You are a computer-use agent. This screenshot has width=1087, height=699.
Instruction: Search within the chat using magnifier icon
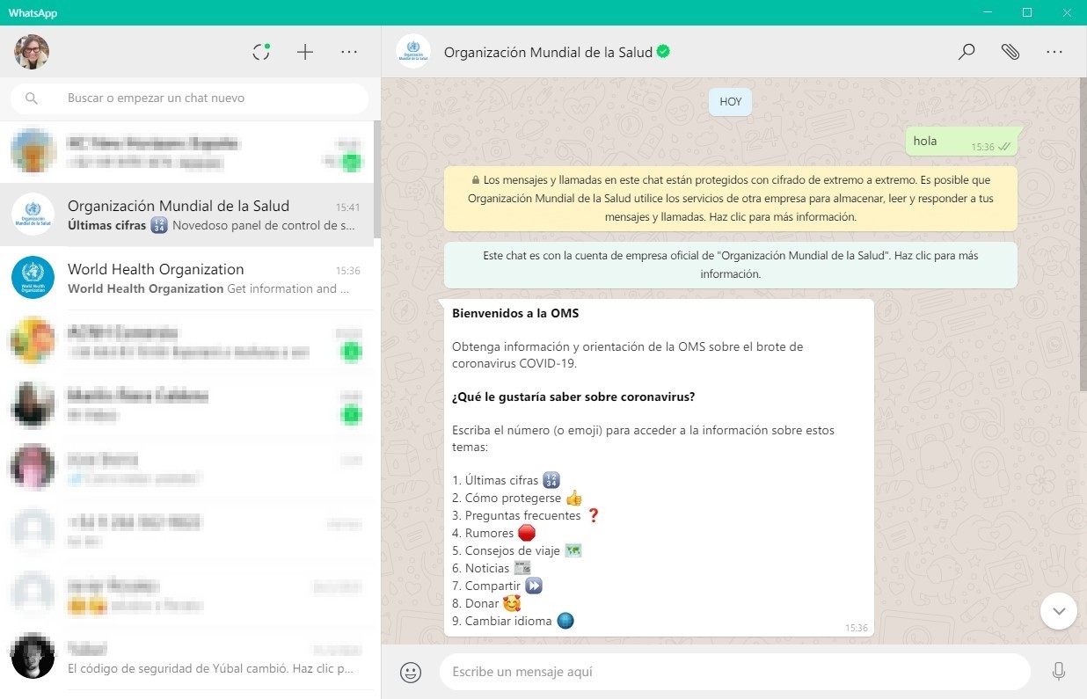pyautogui.click(x=967, y=52)
